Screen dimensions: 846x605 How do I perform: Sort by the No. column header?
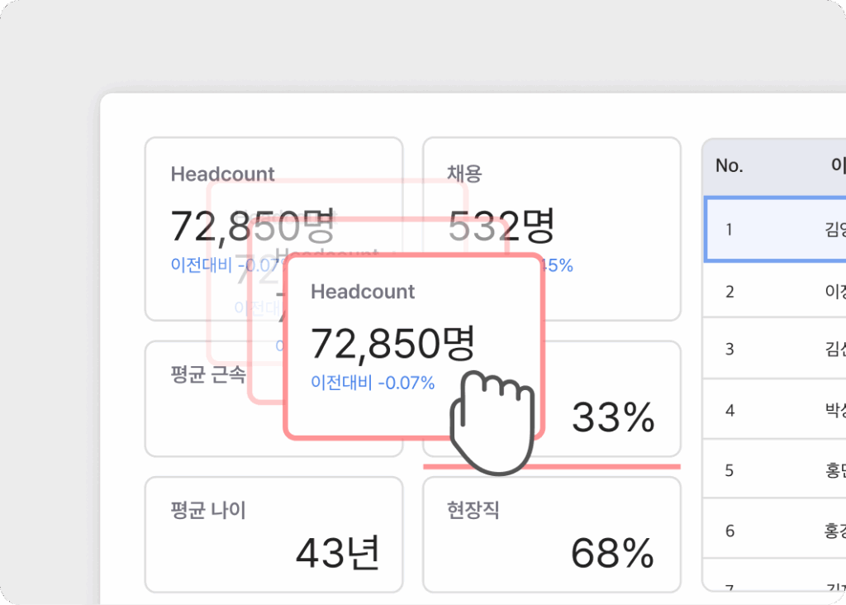[x=729, y=166]
